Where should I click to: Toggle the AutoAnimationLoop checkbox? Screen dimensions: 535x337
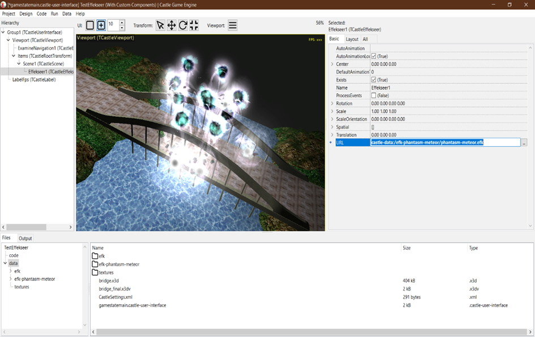point(374,57)
